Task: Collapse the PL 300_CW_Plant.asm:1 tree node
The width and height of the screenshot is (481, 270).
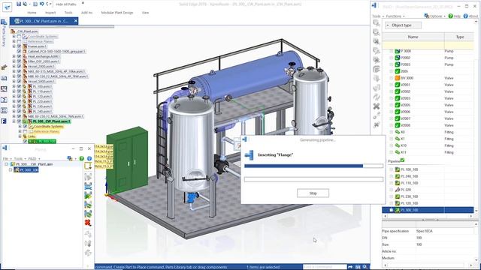Action: (x=14, y=121)
